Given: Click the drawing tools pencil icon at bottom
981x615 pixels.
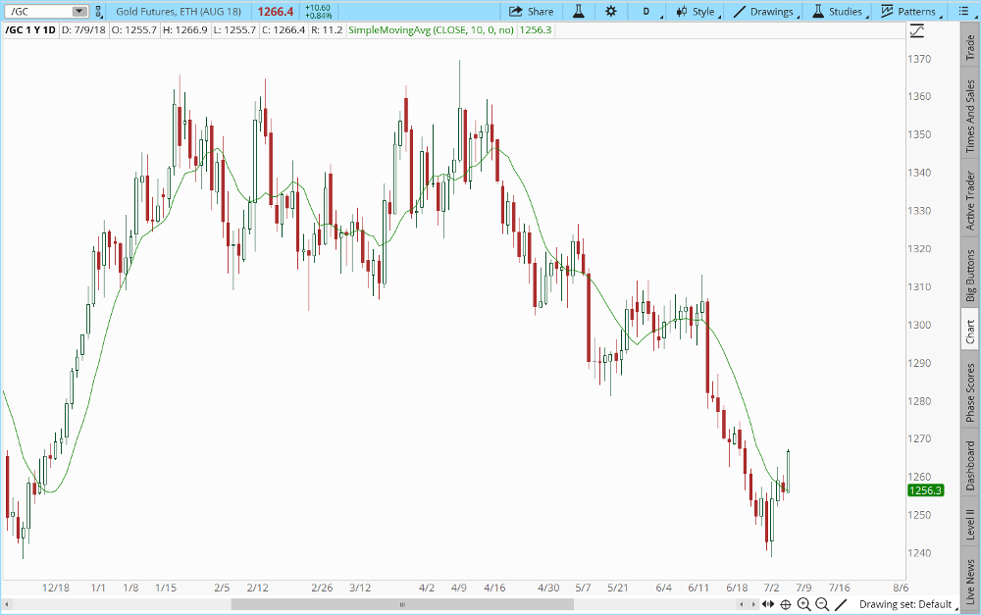Looking at the screenshot, I should [843, 604].
